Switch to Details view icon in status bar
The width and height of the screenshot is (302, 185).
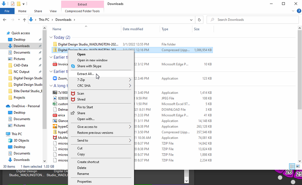[292, 166]
